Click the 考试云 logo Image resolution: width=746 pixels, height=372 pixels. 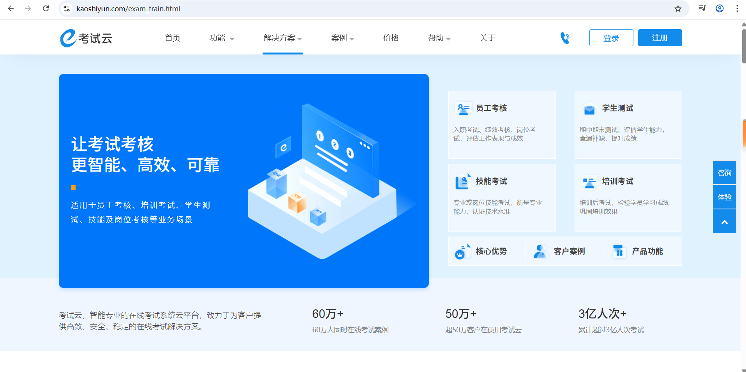(86, 38)
